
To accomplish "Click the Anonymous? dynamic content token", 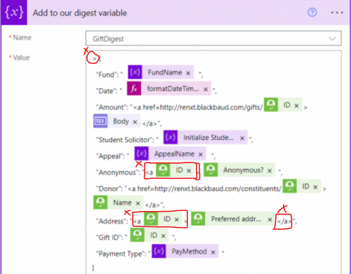I will (x=239, y=170).
